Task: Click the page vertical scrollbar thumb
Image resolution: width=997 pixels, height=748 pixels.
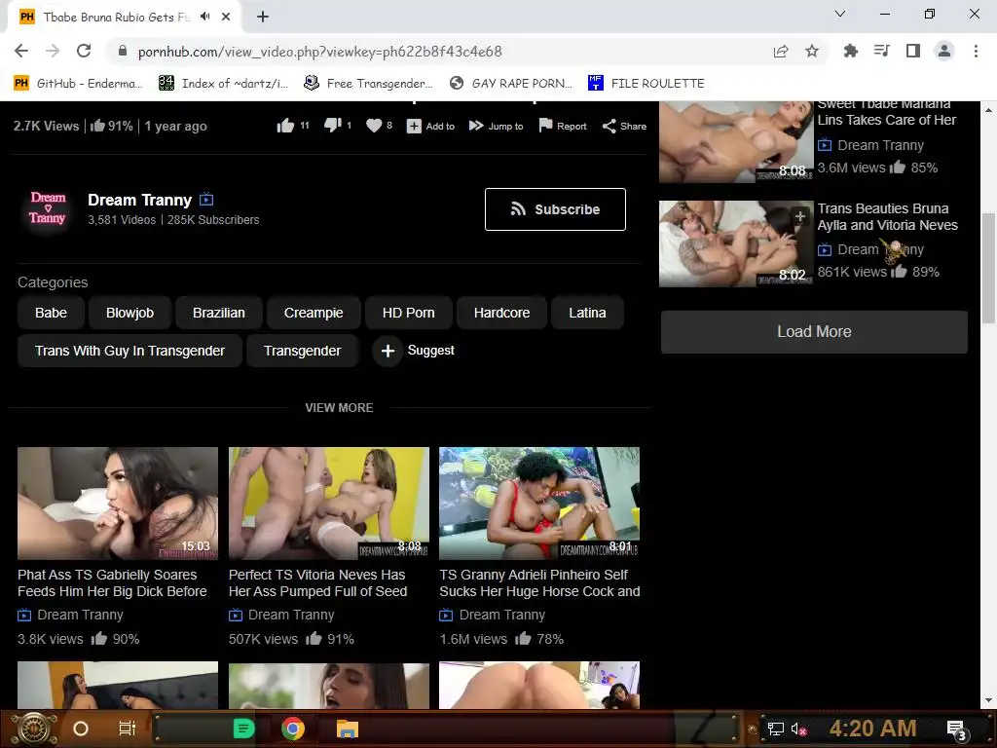Action: point(989,267)
